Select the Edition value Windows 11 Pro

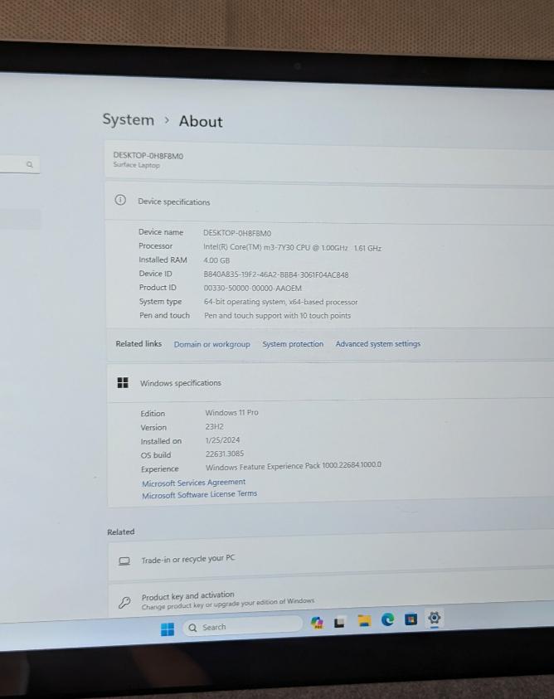point(231,412)
